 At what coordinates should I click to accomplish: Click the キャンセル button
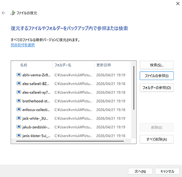pyautogui.click(x=167, y=171)
